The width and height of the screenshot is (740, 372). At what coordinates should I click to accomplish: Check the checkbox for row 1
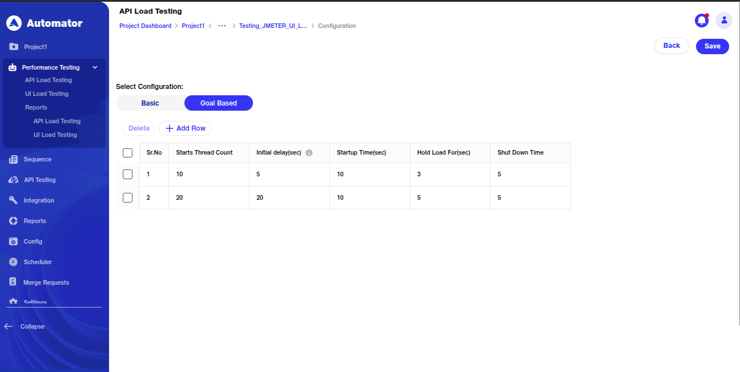128,174
